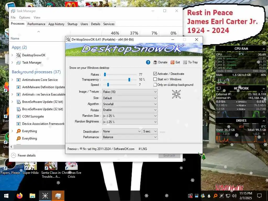Click the red Exit icon
Image resolution: width=268 pixels, height=201 pixels.
pyautogui.click(x=172, y=62)
